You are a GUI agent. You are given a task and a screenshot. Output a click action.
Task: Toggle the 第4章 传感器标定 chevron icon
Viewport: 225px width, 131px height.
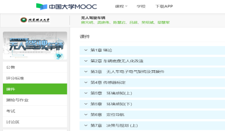86,82
